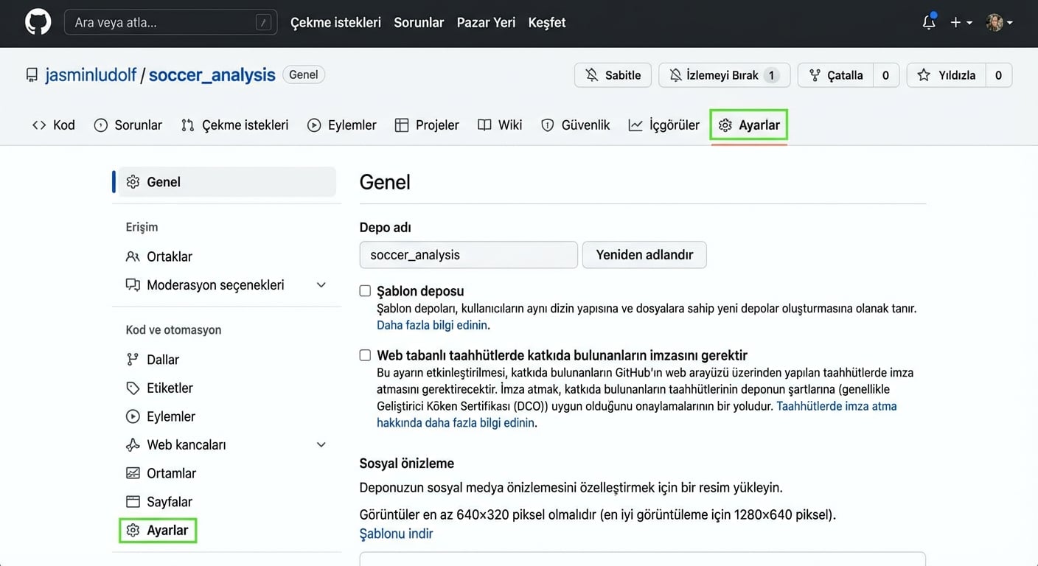This screenshot has height=566, width=1038.
Task: Pin repository with Sabitle button
Action: pyautogui.click(x=613, y=75)
